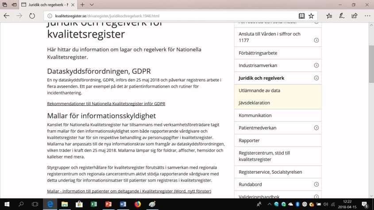Open Registercentrum, stöd till kvalitetsregister
Viewport: 374px width, 210px height.
coord(264,156)
